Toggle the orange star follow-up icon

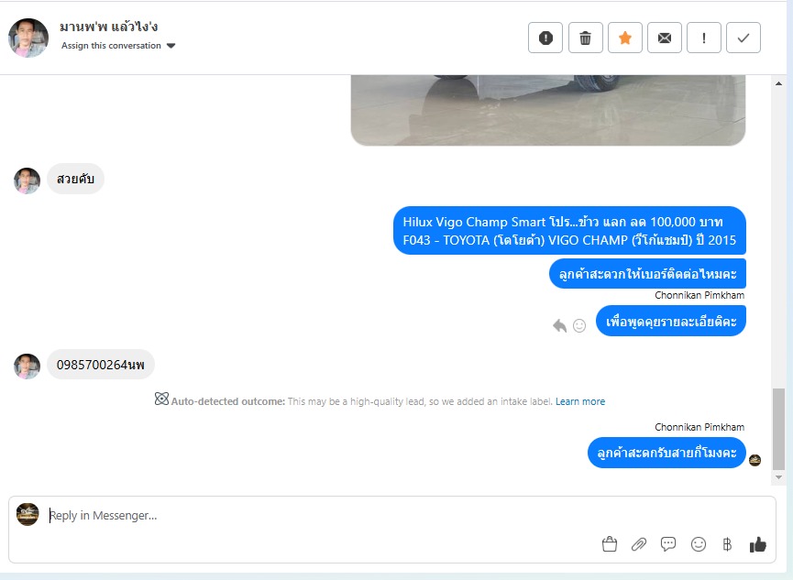[625, 38]
